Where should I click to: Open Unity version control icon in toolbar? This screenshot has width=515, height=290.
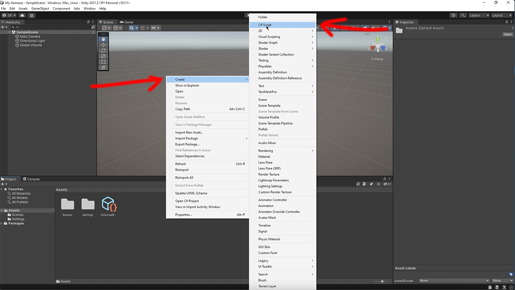pyautogui.click(x=32, y=15)
